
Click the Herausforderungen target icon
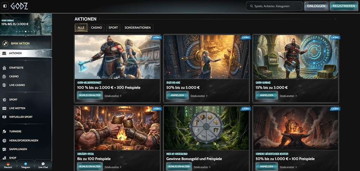click(4, 140)
